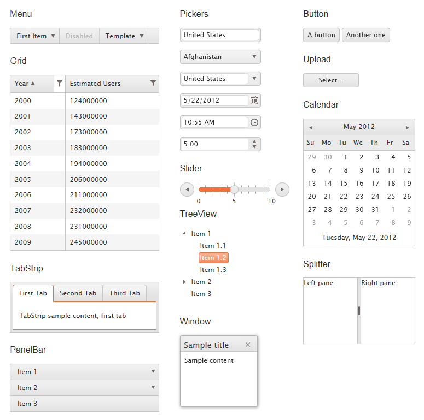Open the Estimated Users column filter icon
The image size is (424, 420).
153,84
